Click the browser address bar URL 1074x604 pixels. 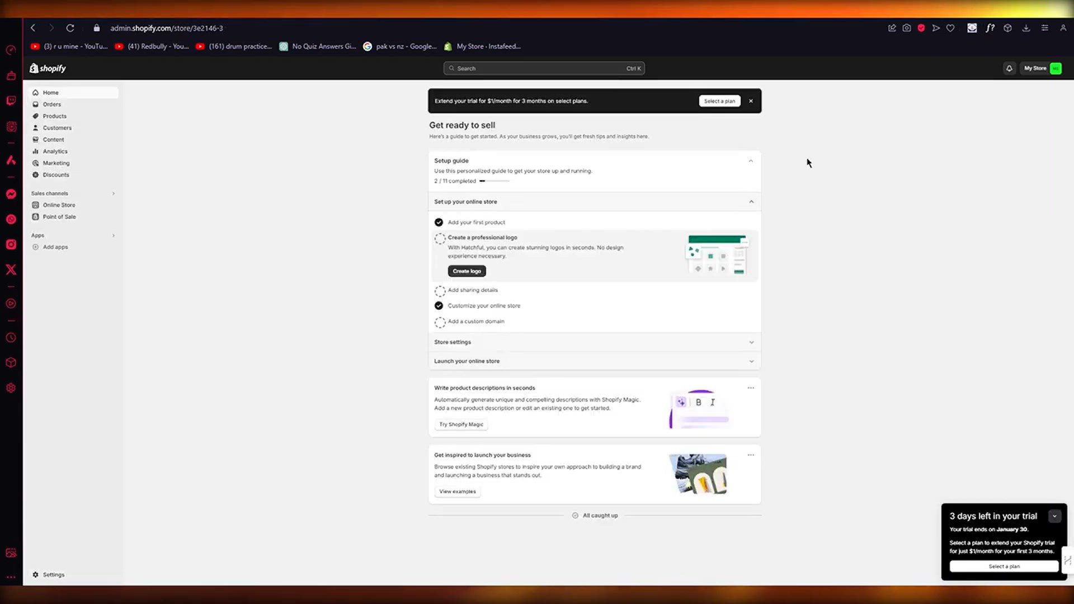(x=166, y=28)
